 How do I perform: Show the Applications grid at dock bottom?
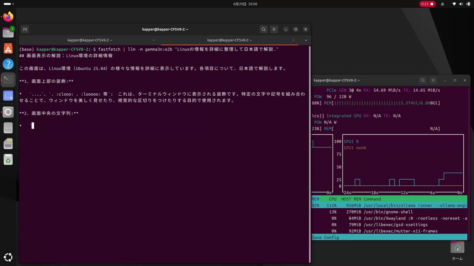[x=8, y=257]
